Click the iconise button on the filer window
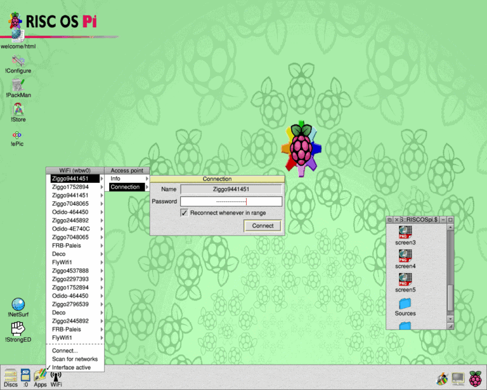The height and width of the screenshot is (390, 487). pyautogui.click(x=443, y=220)
